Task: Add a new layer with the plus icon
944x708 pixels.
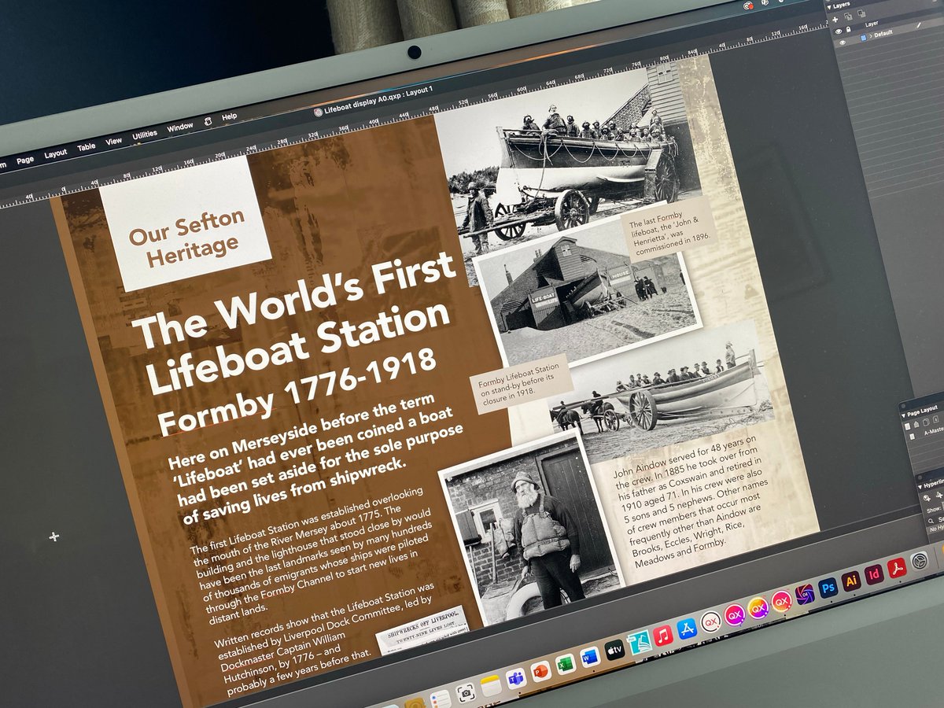Action: point(835,20)
